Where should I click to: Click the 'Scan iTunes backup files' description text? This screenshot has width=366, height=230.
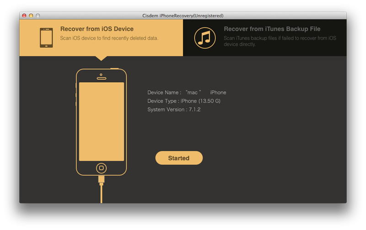pyautogui.click(x=280, y=41)
